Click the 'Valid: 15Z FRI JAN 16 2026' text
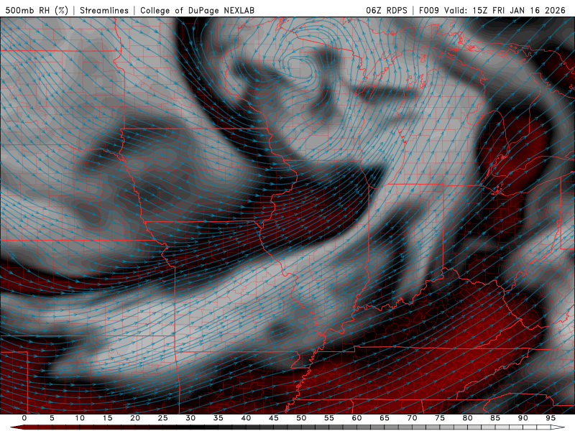The width and height of the screenshot is (575, 431). coord(505,10)
